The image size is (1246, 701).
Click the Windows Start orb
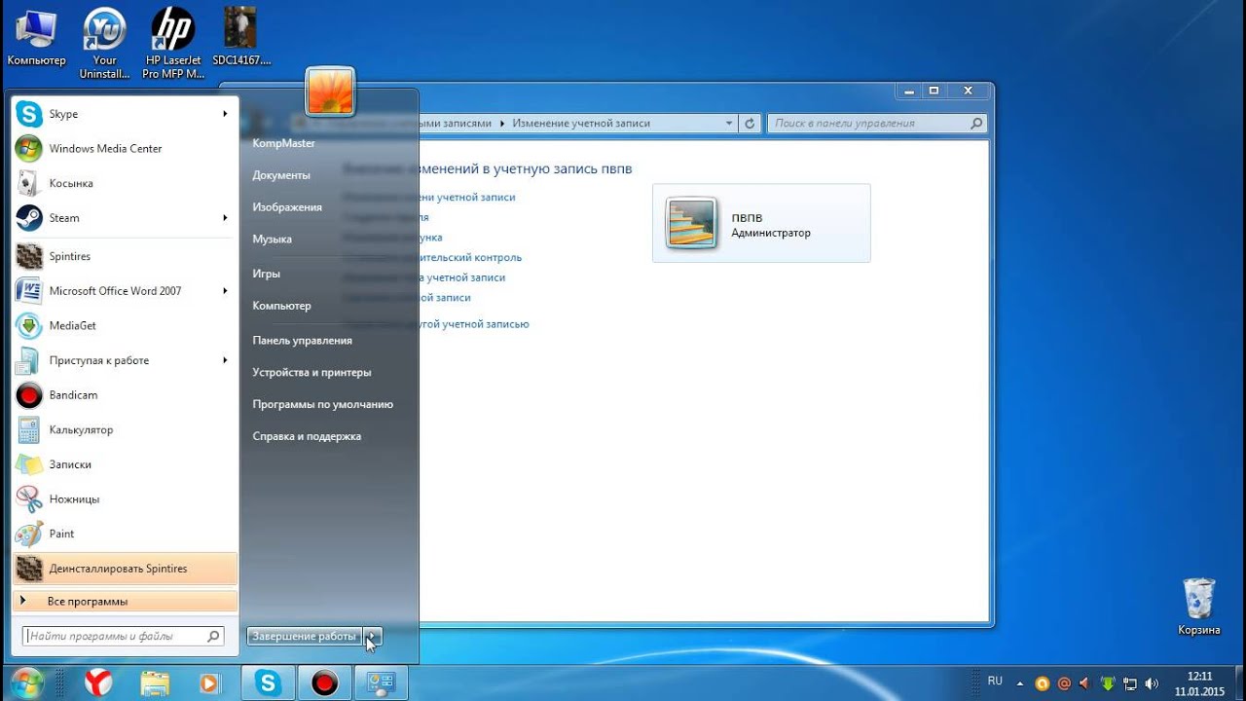click(x=26, y=682)
